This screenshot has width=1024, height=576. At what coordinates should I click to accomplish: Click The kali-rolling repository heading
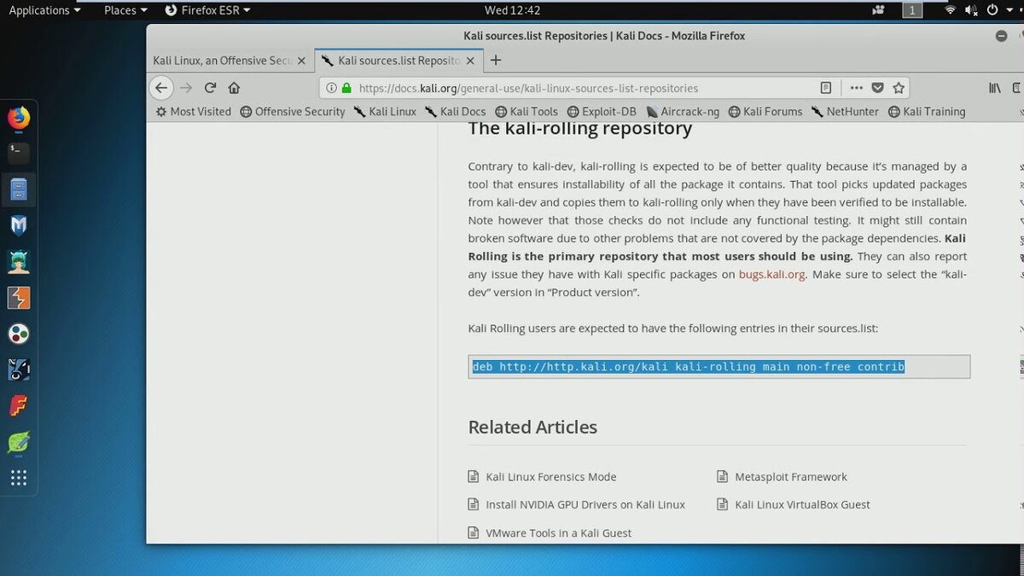580,128
